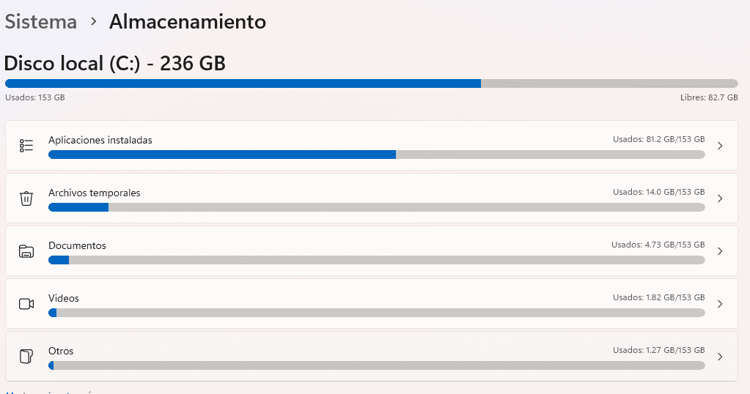Image resolution: width=750 pixels, height=394 pixels.
Task: Expand the Otros category chevron
Action: pyautogui.click(x=720, y=356)
